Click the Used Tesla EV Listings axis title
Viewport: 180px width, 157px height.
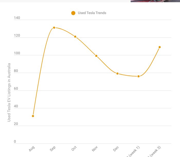9,92
